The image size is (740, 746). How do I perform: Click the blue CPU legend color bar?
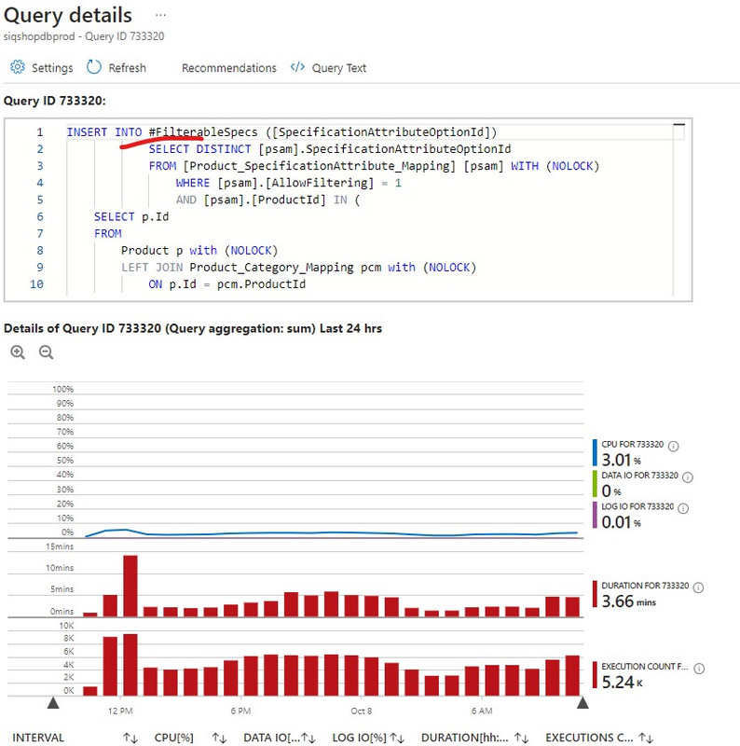tap(595, 452)
